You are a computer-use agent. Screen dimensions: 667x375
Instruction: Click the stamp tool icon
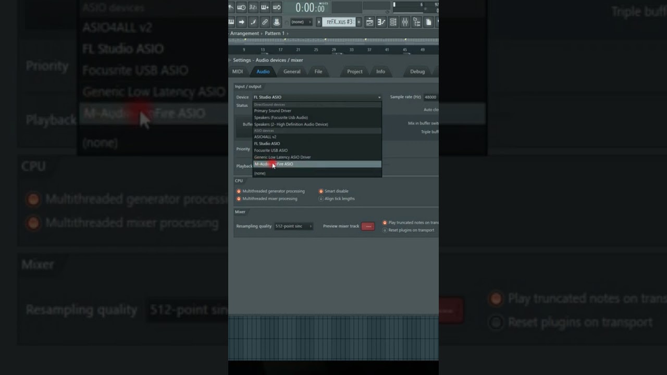277,22
